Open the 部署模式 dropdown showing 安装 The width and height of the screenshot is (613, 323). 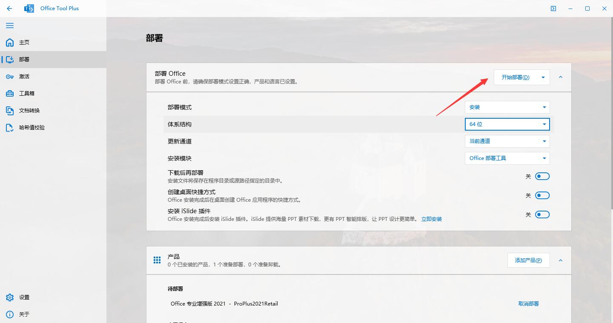click(507, 107)
